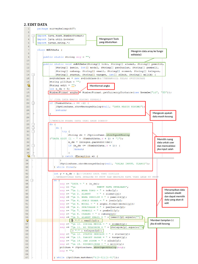
Task: Click the 'package surveykelompok07;' line
Action: point(56,29)
